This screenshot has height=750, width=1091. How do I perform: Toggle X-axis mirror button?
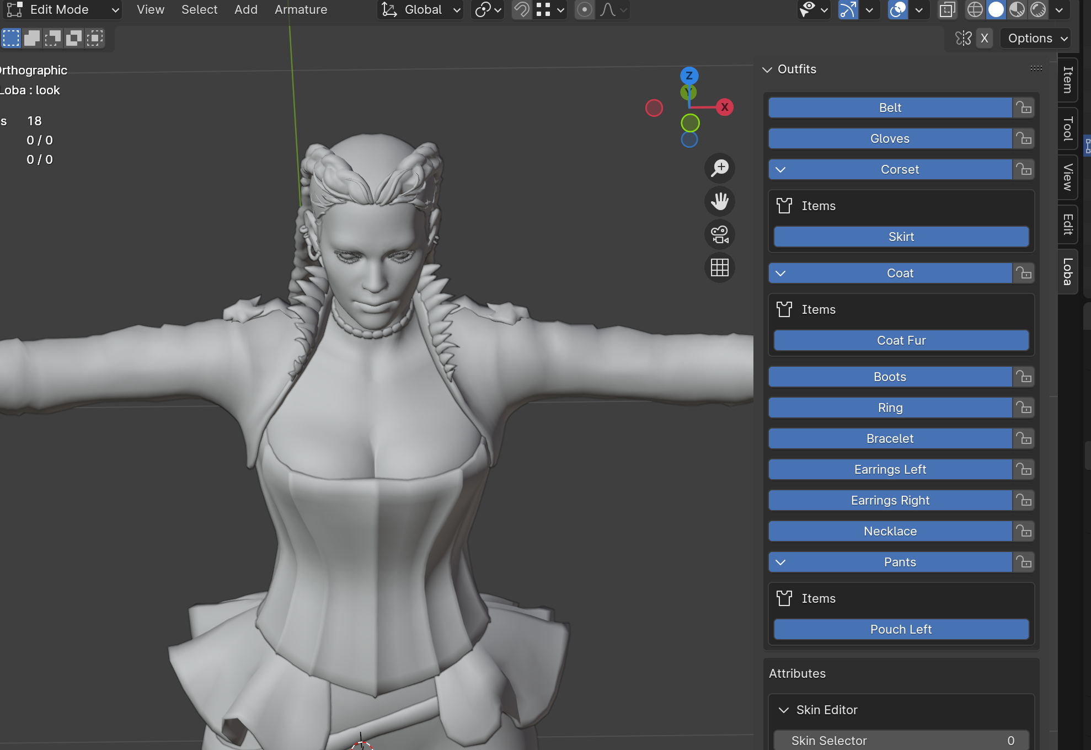tap(985, 38)
